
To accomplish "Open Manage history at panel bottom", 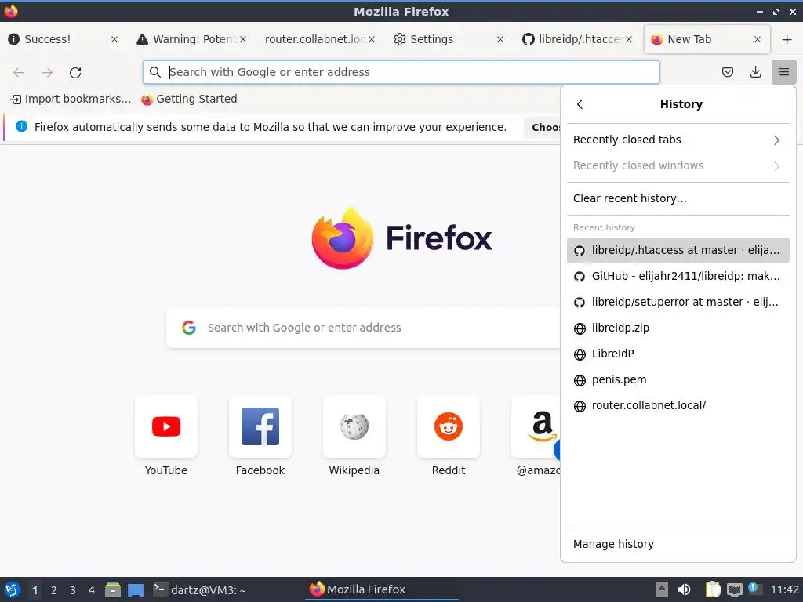I will 678,544.
